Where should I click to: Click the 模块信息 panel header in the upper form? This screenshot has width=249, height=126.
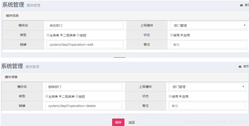pyautogui.click(x=126, y=16)
